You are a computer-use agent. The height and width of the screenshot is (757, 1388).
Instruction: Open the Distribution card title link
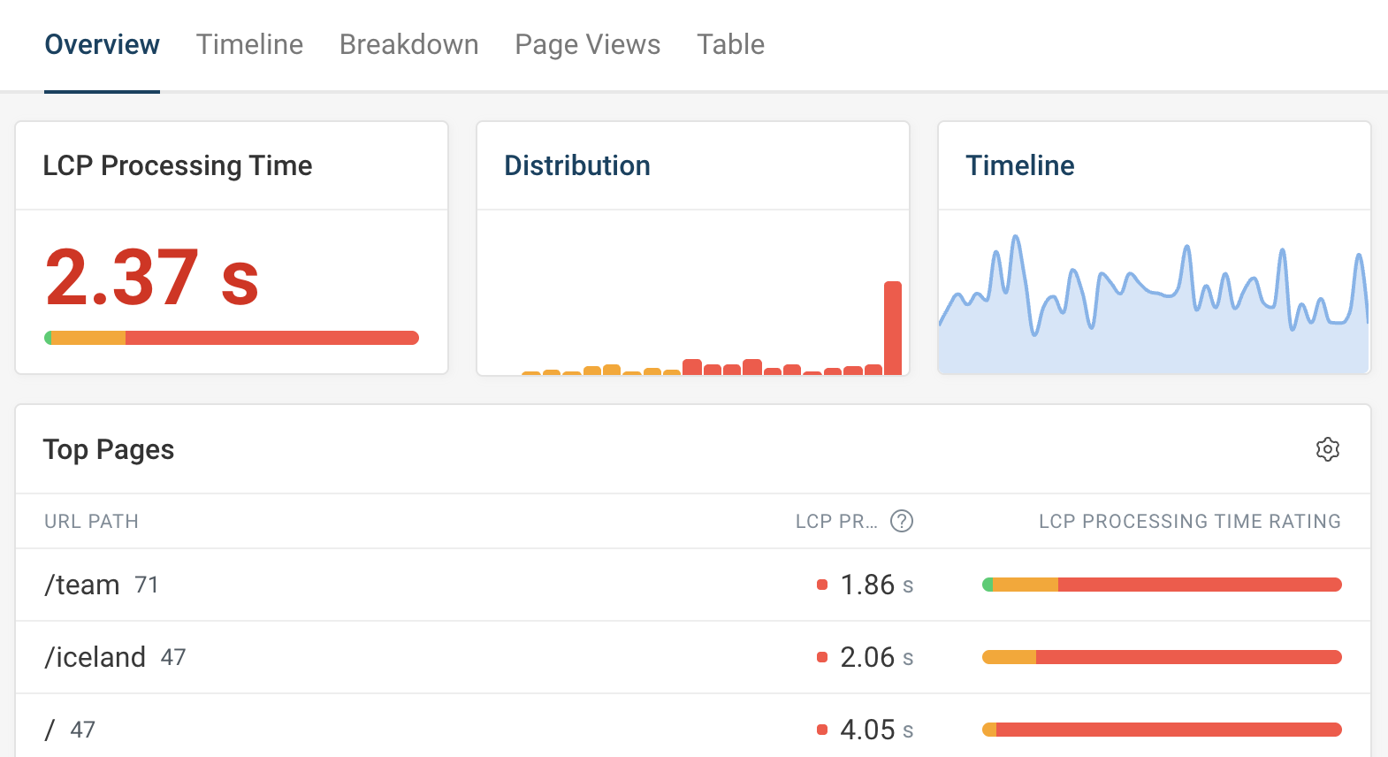pos(577,165)
